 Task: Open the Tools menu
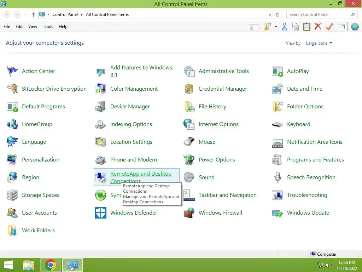coord(48,27)
